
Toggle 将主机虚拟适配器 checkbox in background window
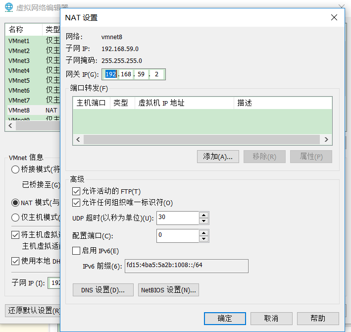click(15, 235)
